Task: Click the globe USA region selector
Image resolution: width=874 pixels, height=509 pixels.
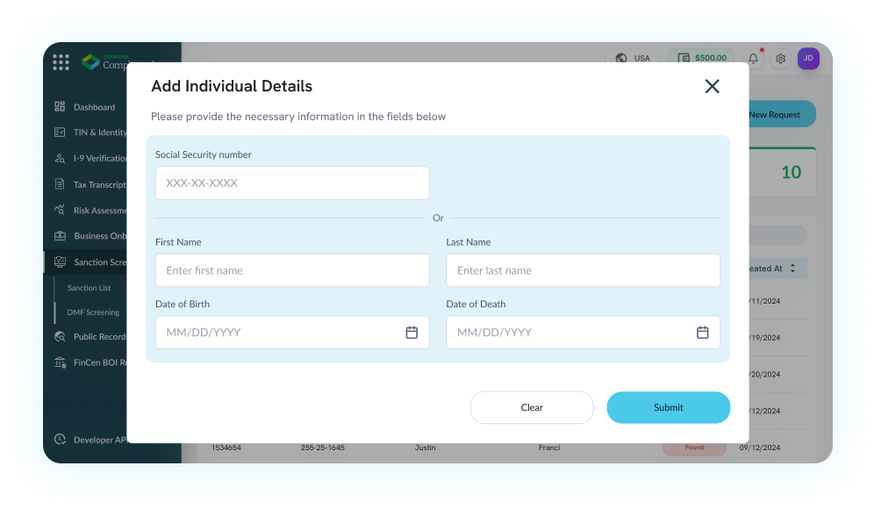Action: [x=633, y=58]
